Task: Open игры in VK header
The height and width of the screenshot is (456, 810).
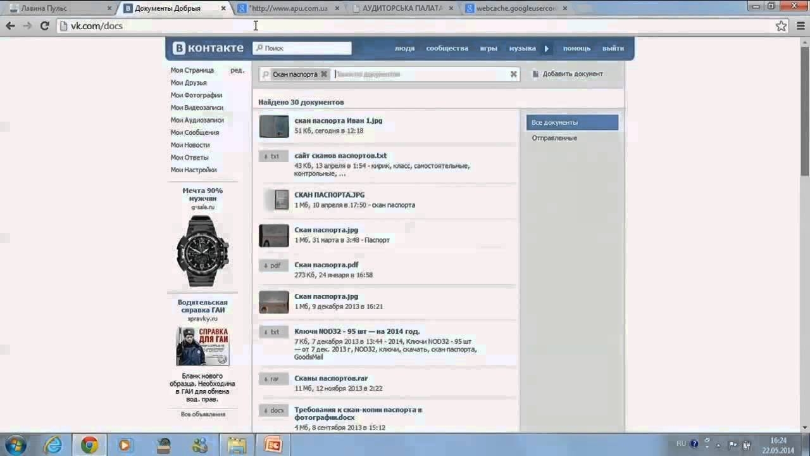Action: [x=489, y=48]
